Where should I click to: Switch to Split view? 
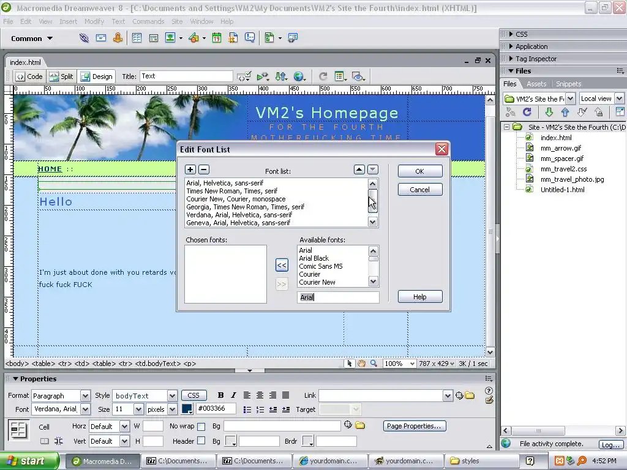tap(61, 76)
